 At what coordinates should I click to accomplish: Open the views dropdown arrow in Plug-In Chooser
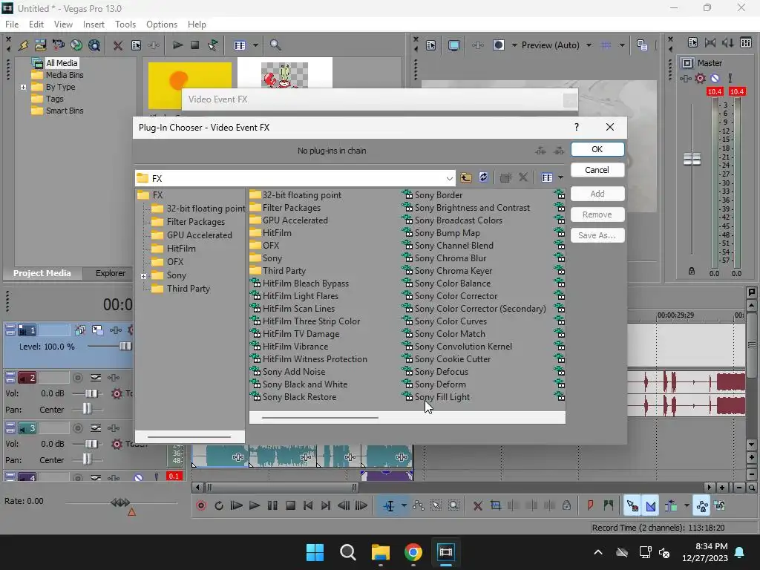tap(561, 177)
